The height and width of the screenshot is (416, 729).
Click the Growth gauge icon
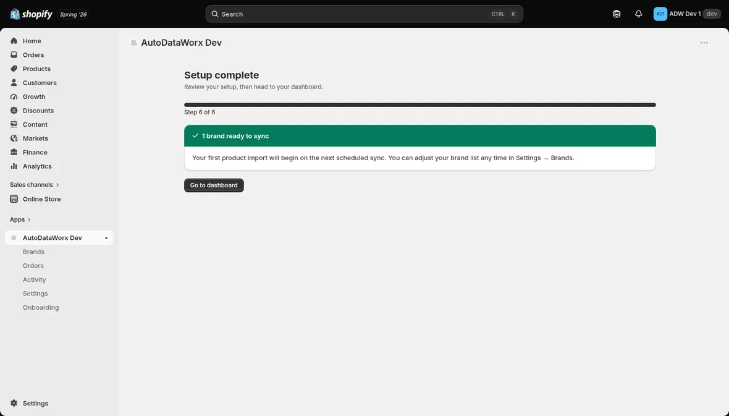(x=14, y=97)
